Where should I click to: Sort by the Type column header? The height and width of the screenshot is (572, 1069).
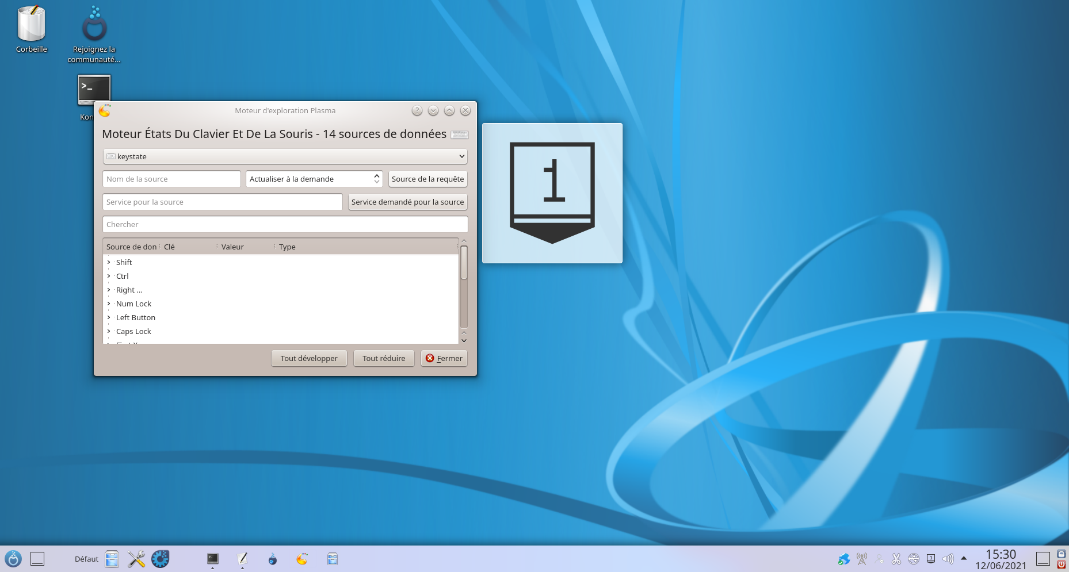tap(366, 247)
